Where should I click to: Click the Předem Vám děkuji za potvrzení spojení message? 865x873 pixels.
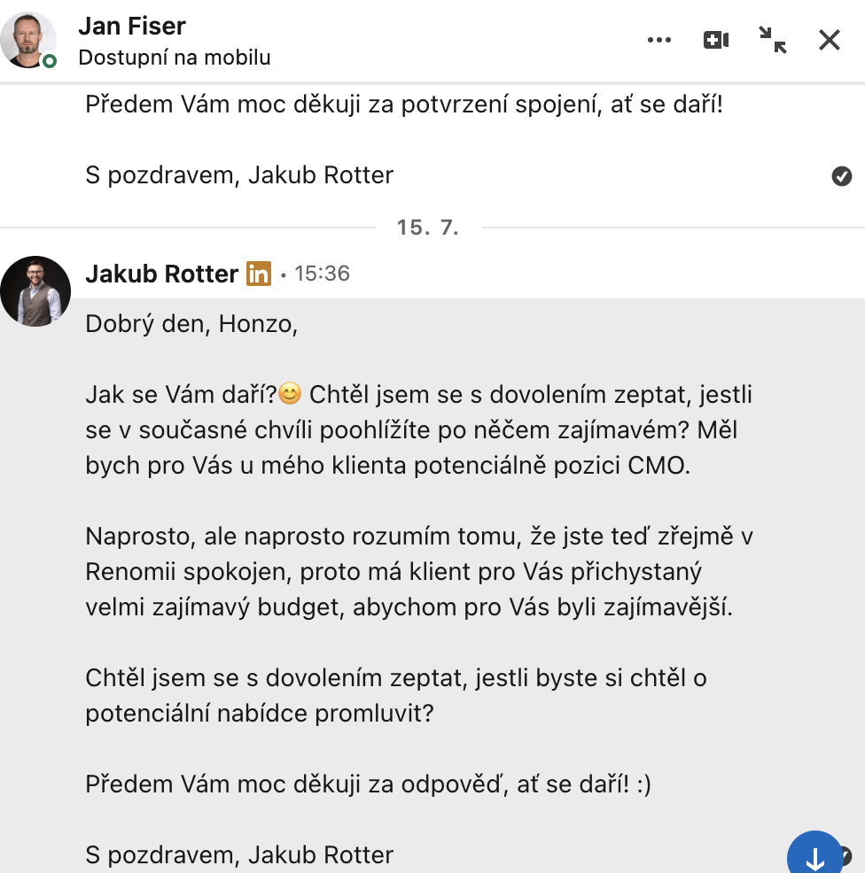pyautogui.click(x=404, y=104)
